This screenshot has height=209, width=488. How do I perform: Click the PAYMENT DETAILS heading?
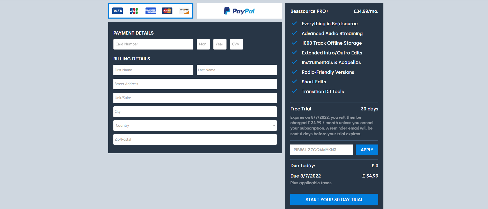[x=134, y=33]
